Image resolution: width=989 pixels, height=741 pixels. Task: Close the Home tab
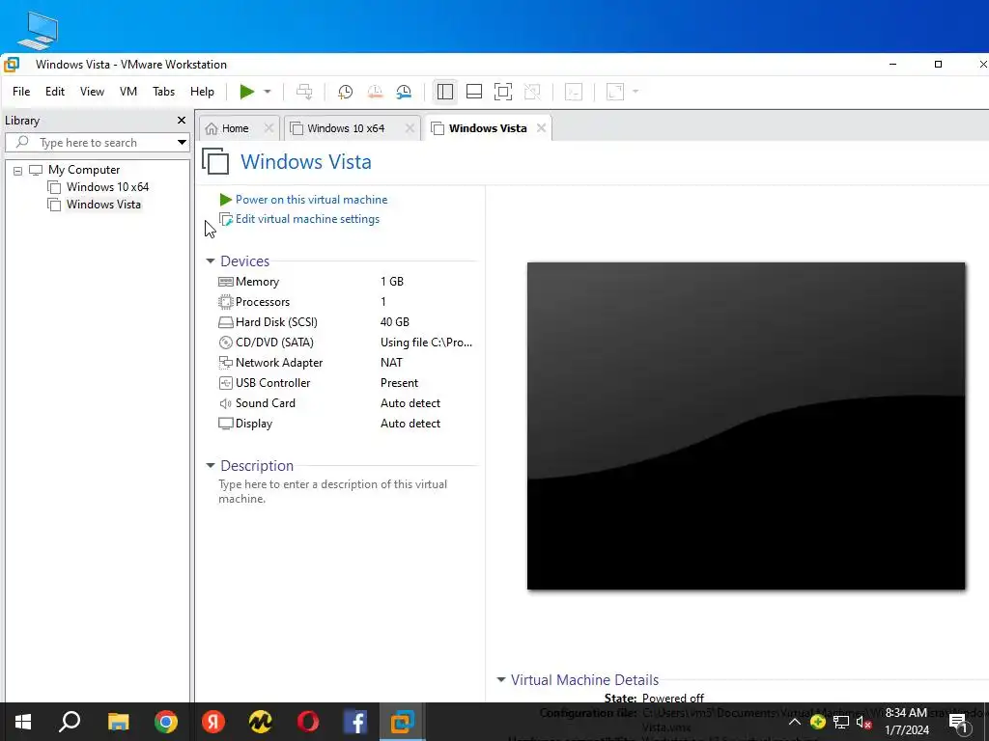(268, 128)
